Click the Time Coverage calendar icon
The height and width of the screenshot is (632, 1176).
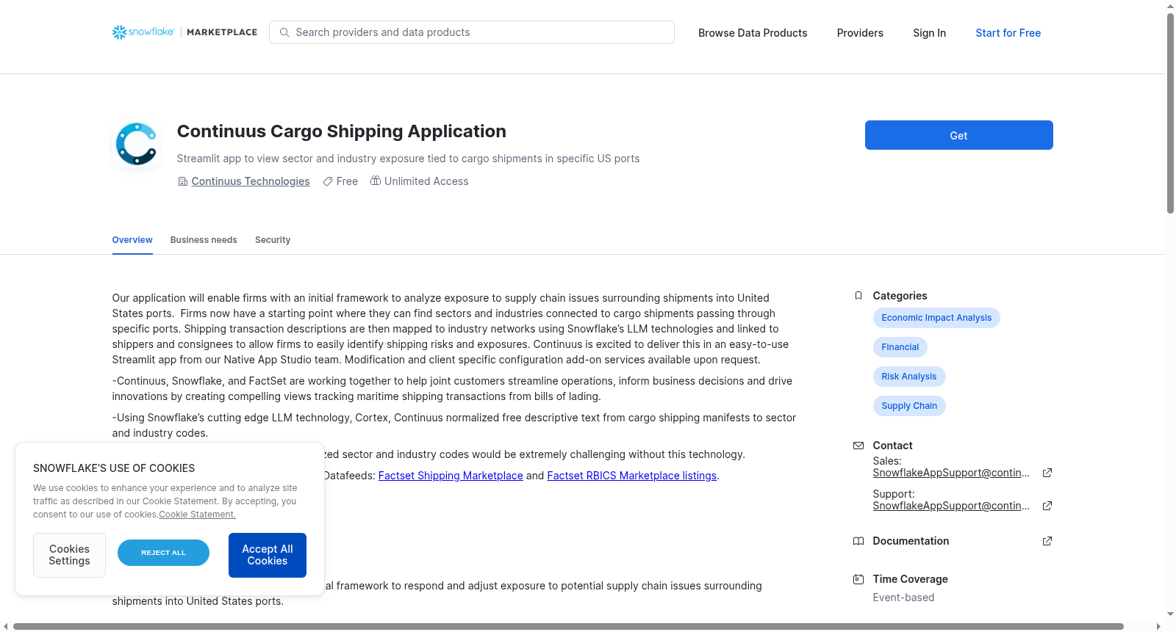coord(858,579)
